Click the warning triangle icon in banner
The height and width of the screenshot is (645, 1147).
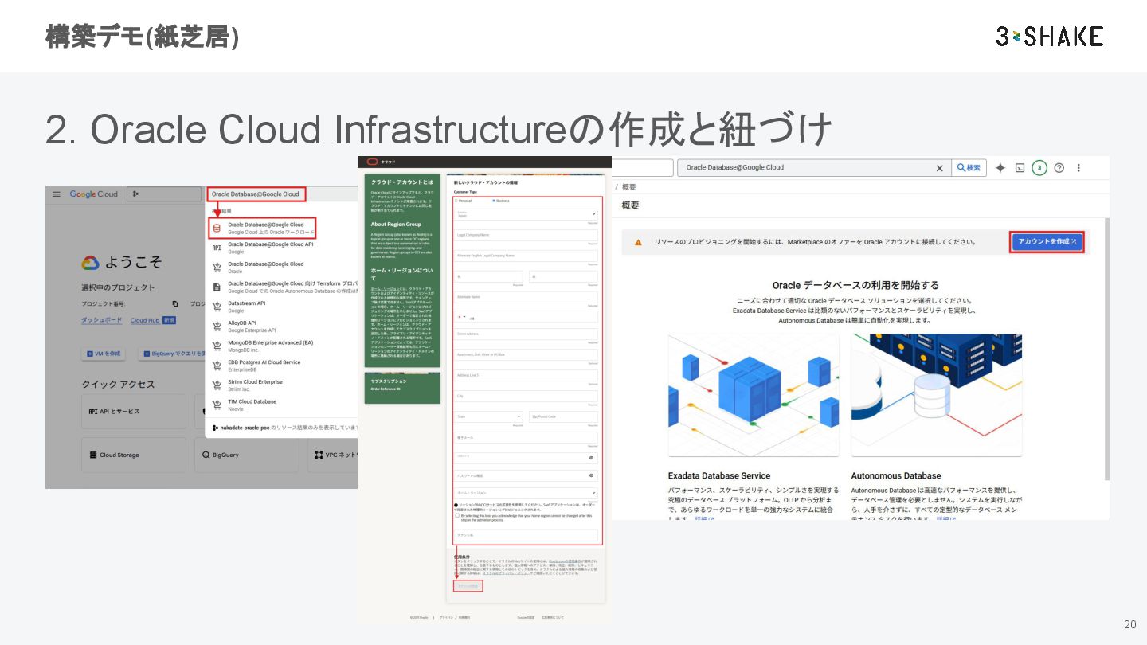[638, 242]
